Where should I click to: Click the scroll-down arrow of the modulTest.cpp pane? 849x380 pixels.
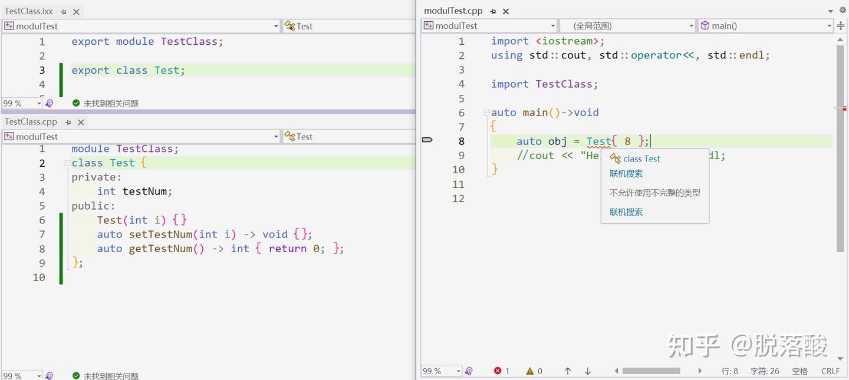(840, 358)
